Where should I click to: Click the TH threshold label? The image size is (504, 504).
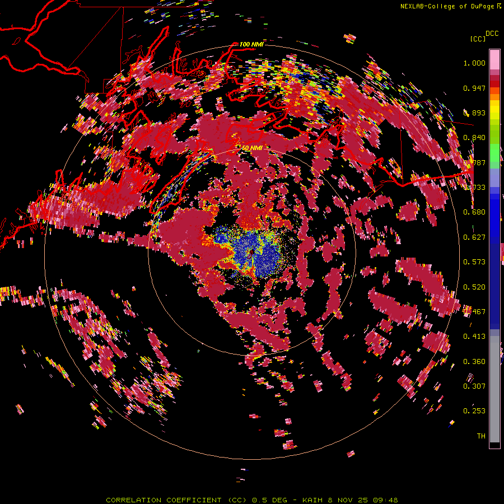click(x=481, y=436)
